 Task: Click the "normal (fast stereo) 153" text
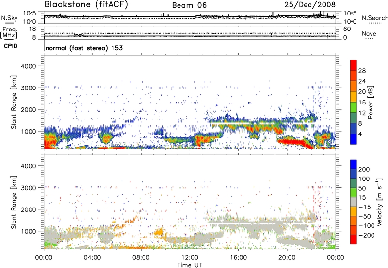[x=84, y=48]
